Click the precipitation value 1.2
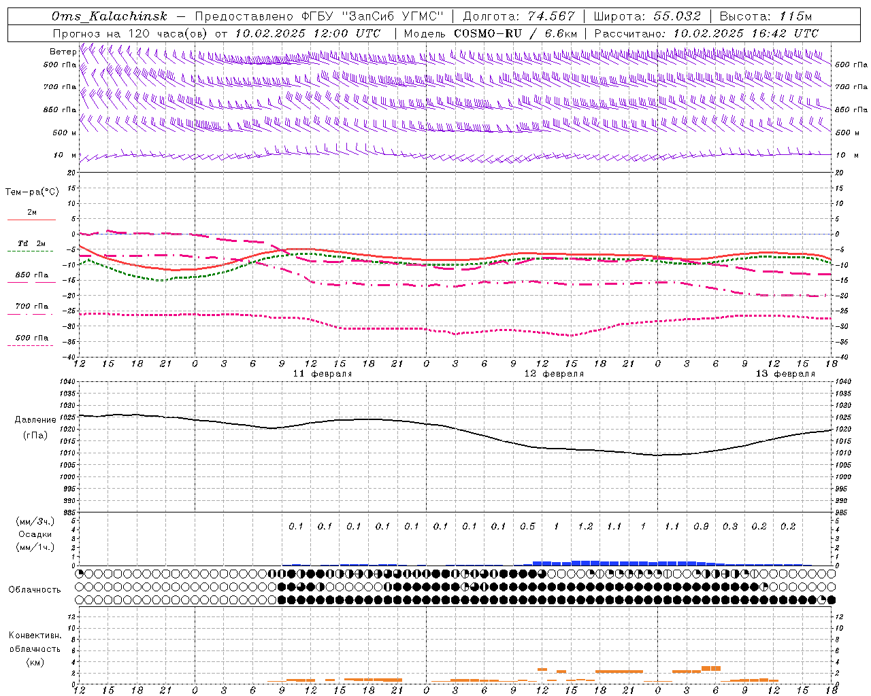Image resolution: width=871 pixels, height=696 pixels. [585, 527]
